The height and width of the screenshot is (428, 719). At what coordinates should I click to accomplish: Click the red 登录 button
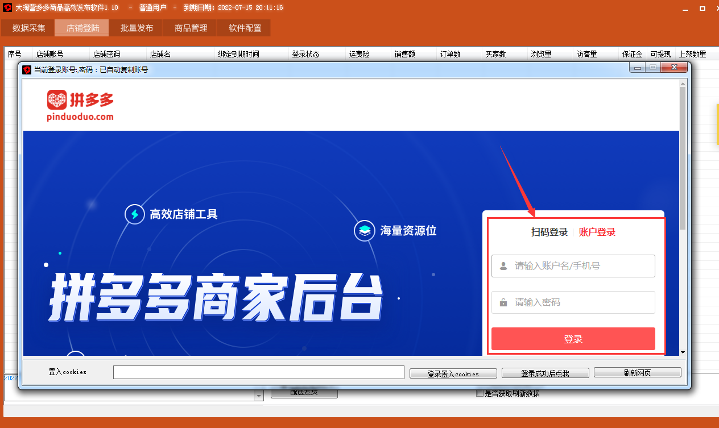[x=573, y=339]
